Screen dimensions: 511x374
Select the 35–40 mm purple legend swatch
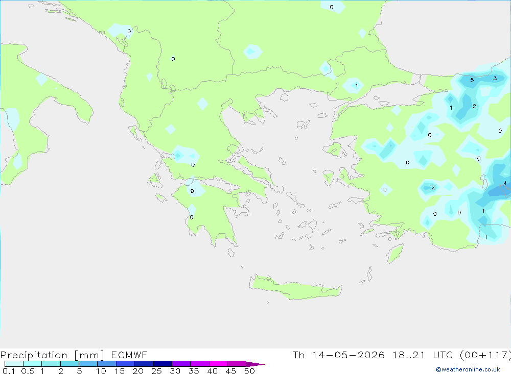point(200,364)
